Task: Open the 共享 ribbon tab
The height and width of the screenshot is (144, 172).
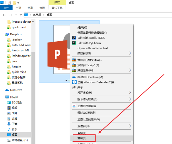Action: [30, 8]
